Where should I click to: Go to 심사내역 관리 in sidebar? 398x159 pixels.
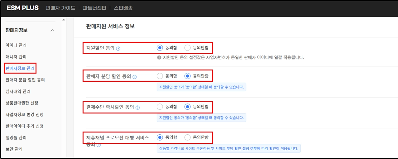pyautogui.click(x=18, y=91)
